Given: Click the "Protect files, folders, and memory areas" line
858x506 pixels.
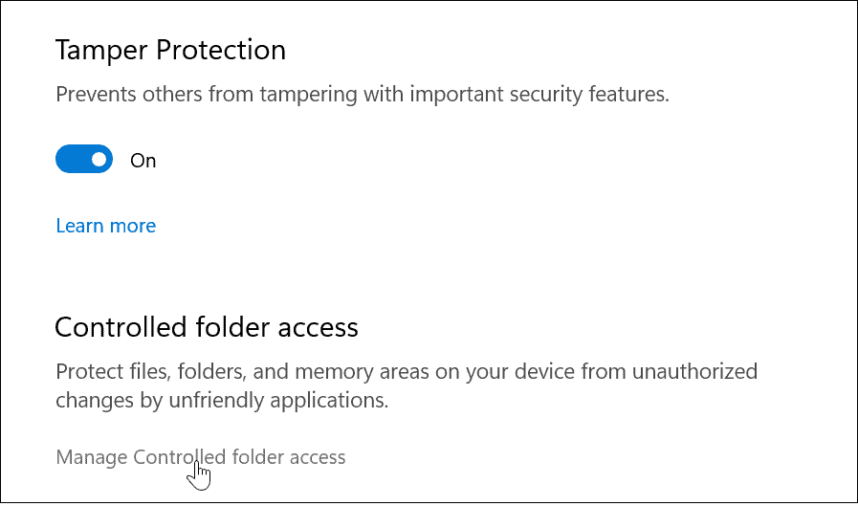Looking at the screenshot, I should coord(407,371).
